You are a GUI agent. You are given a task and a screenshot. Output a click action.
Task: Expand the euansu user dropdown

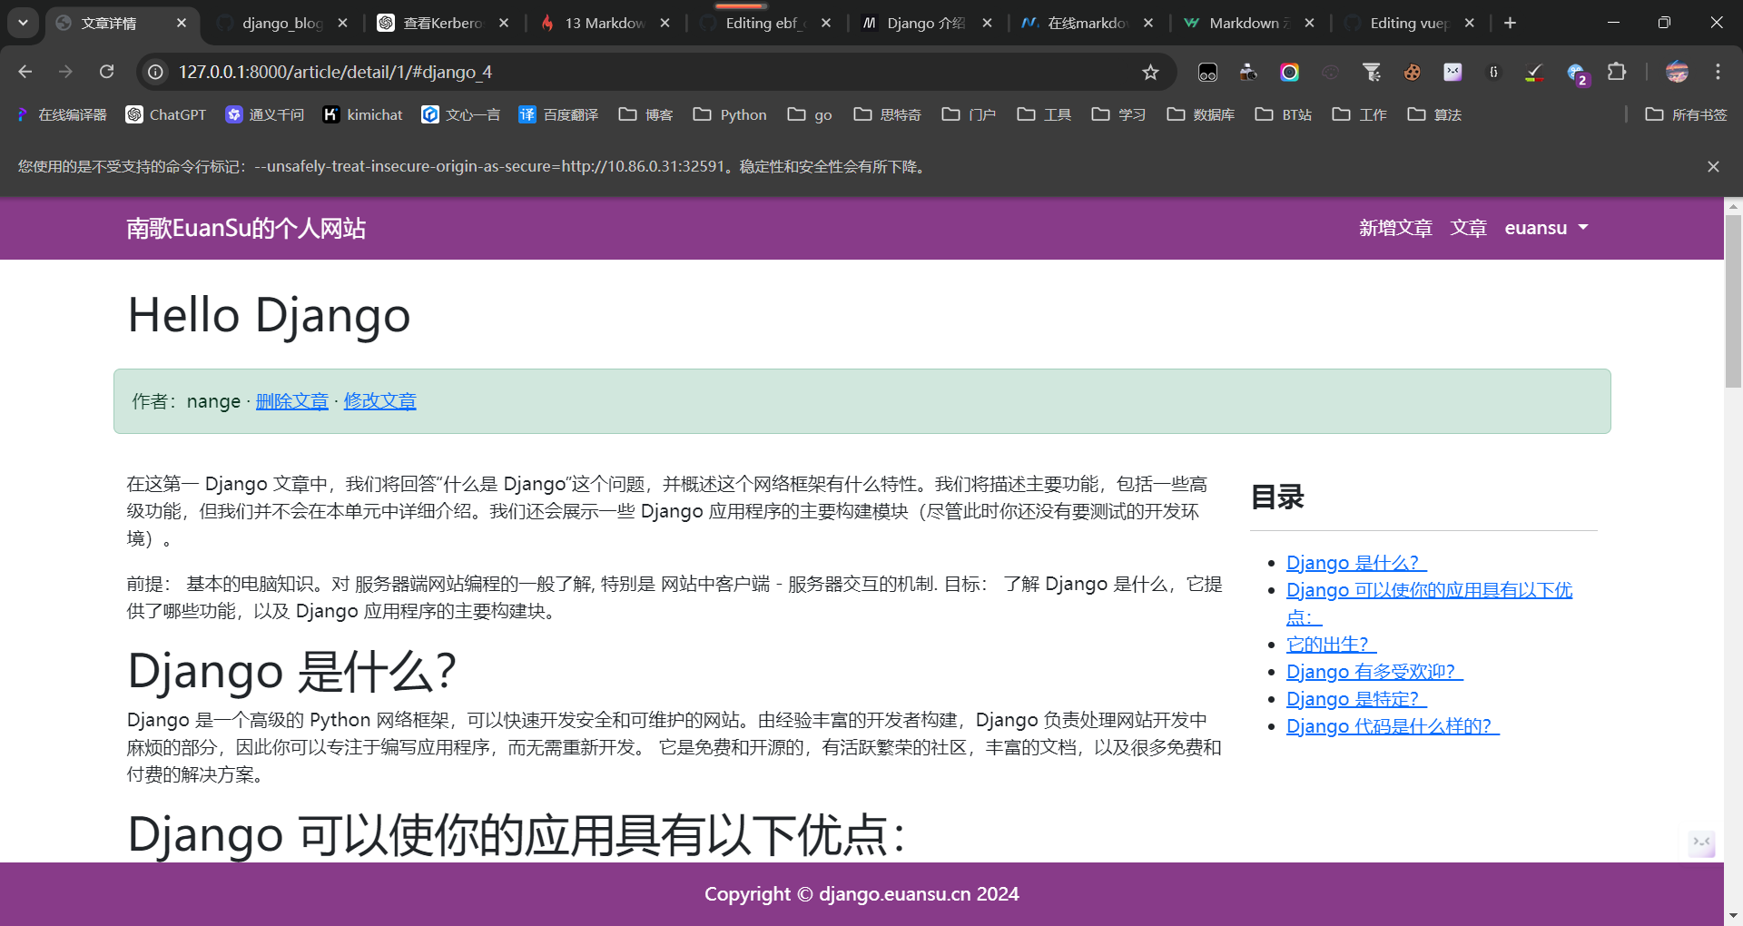(x=1546, y=228)
